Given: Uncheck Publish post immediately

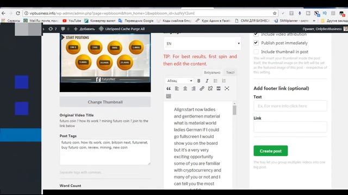Looking at the screenshot, I should pyautogui.click(x=256, y=43).
